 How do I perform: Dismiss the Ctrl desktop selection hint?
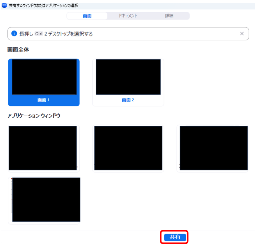(x=242, y=34)
